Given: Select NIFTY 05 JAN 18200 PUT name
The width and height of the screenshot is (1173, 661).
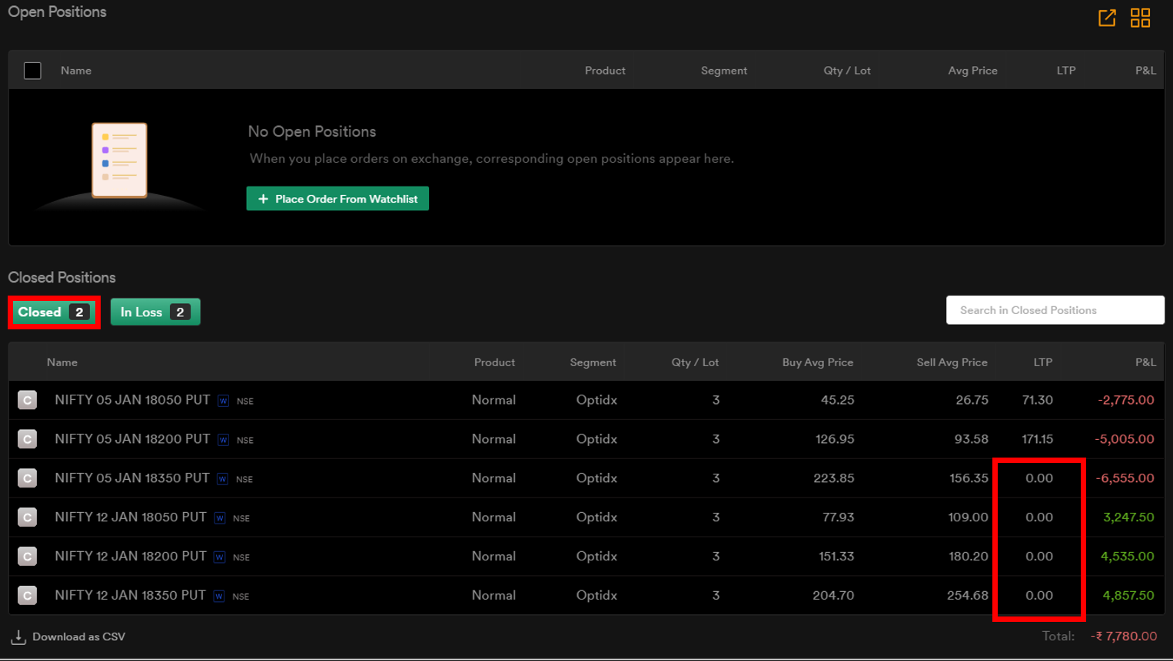Looking at the screenshot, I should [x=132, y=439].
